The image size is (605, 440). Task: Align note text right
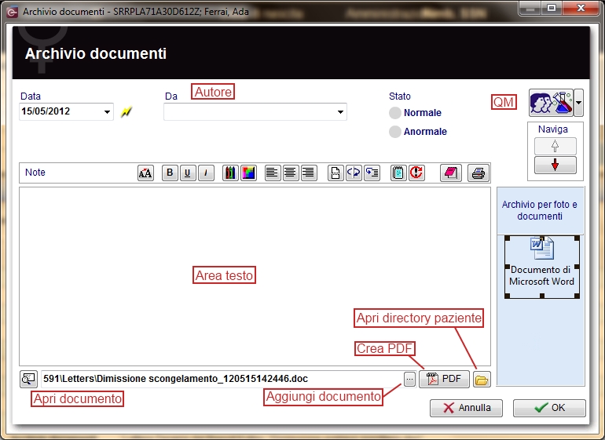coord(309,173)
